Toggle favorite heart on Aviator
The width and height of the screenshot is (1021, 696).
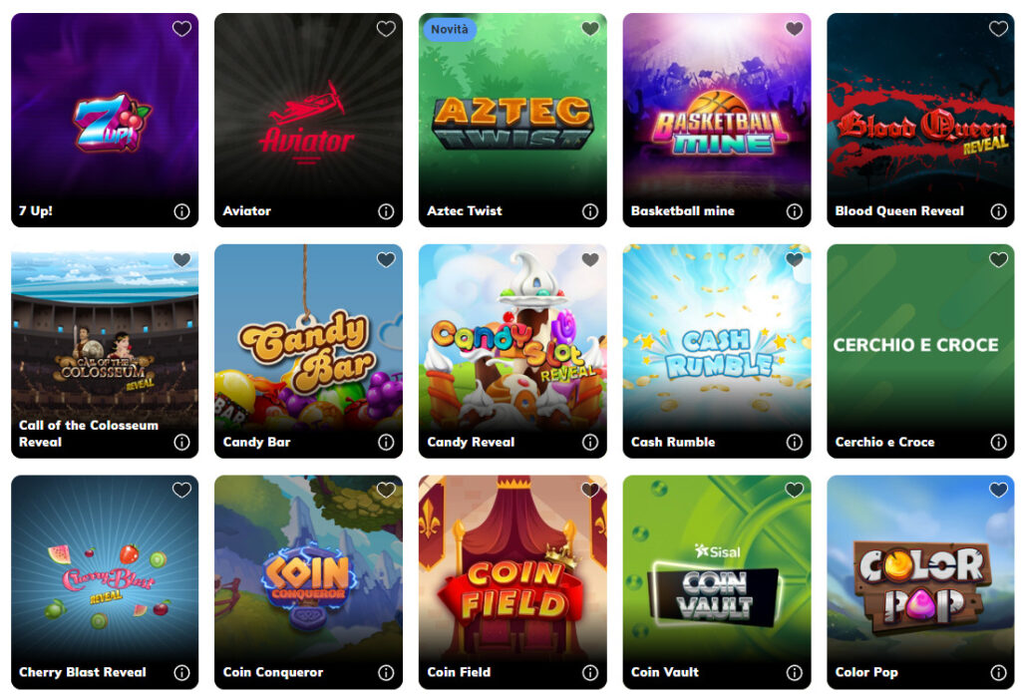pyautogui.click(x=386, y=29)
